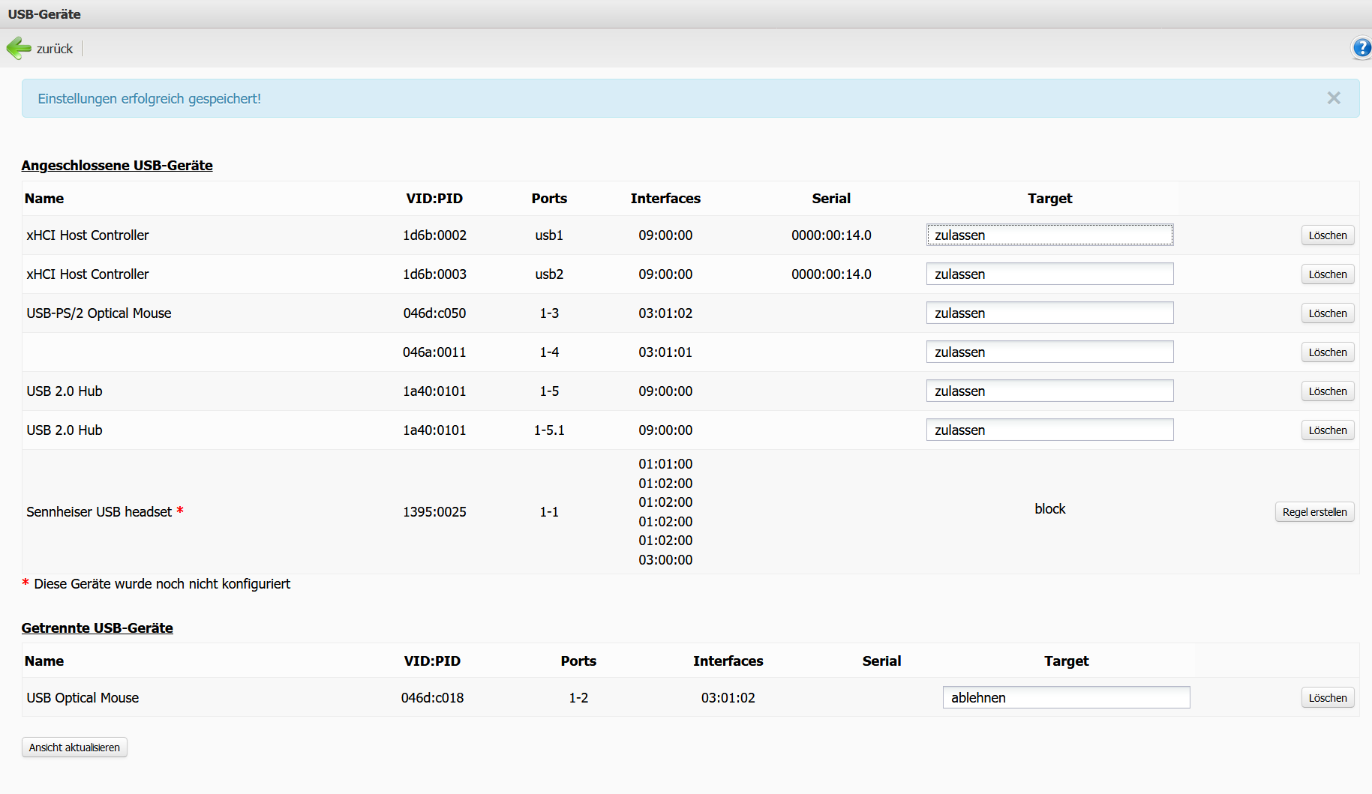Screen dimensions: 1372x794
Task: Open the blue help question mark icon
Action: coord(1361,49)
